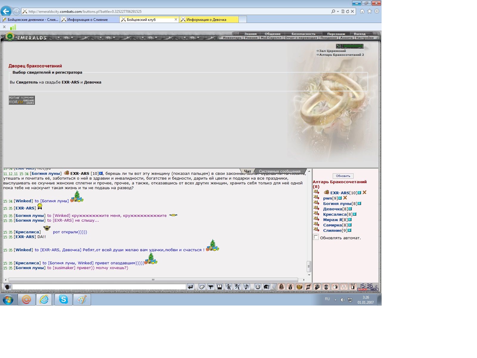Screen dimensions: 477x358
Task: Open the Отчет о переводах link
Action: 301,38
